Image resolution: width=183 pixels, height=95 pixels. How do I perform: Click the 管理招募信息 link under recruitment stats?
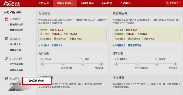[135, 45]
